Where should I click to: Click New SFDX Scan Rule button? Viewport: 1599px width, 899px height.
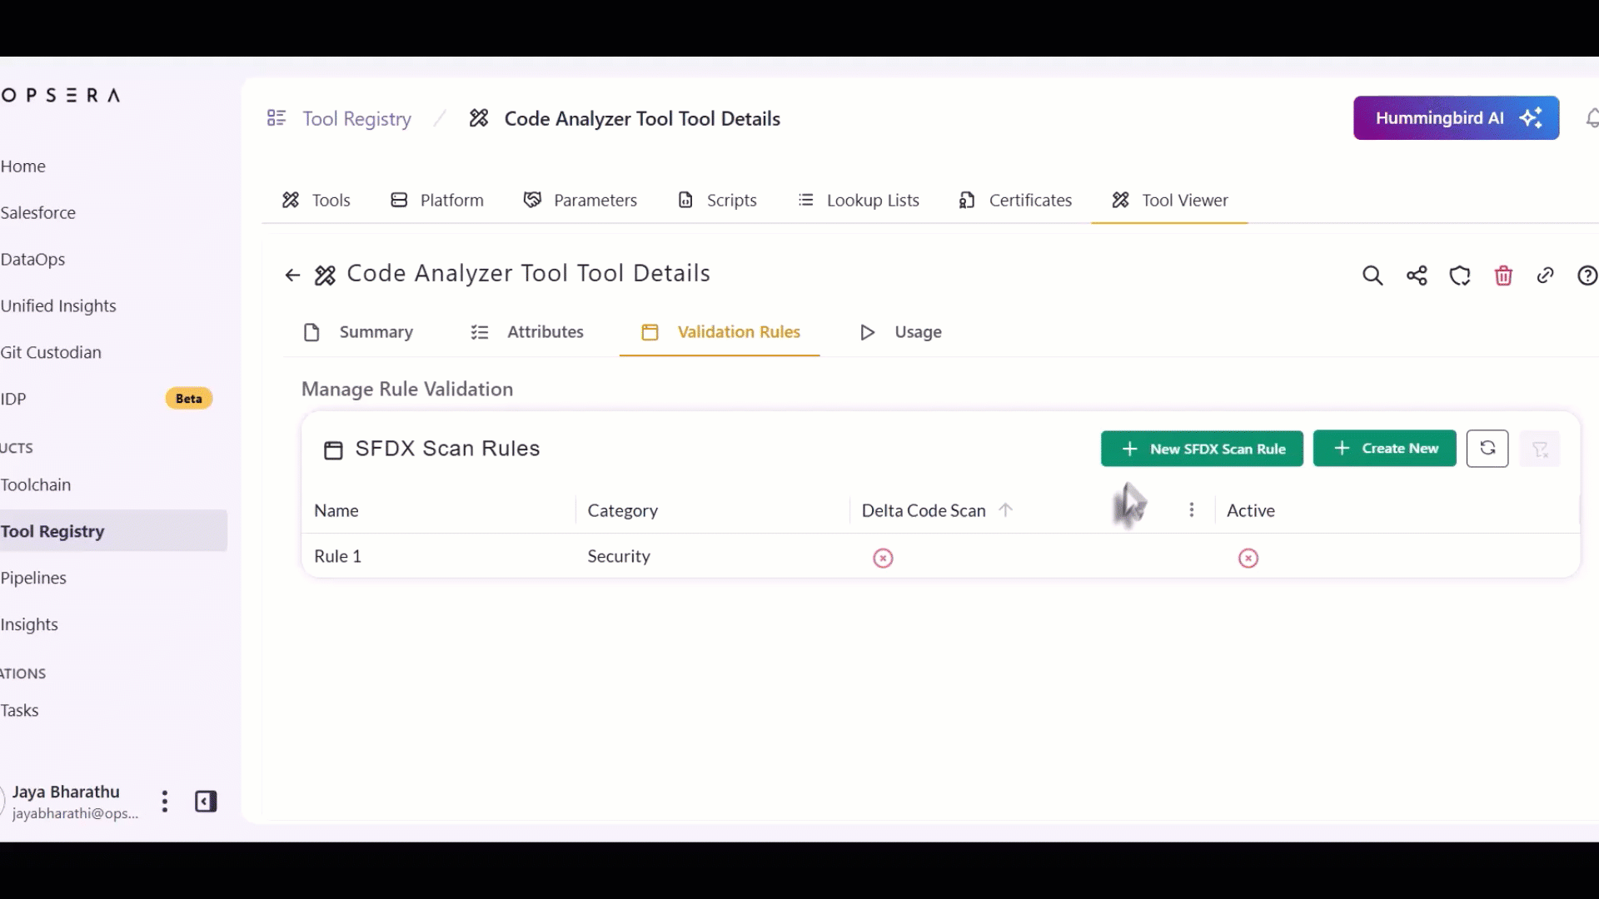tap(1202, 449)
